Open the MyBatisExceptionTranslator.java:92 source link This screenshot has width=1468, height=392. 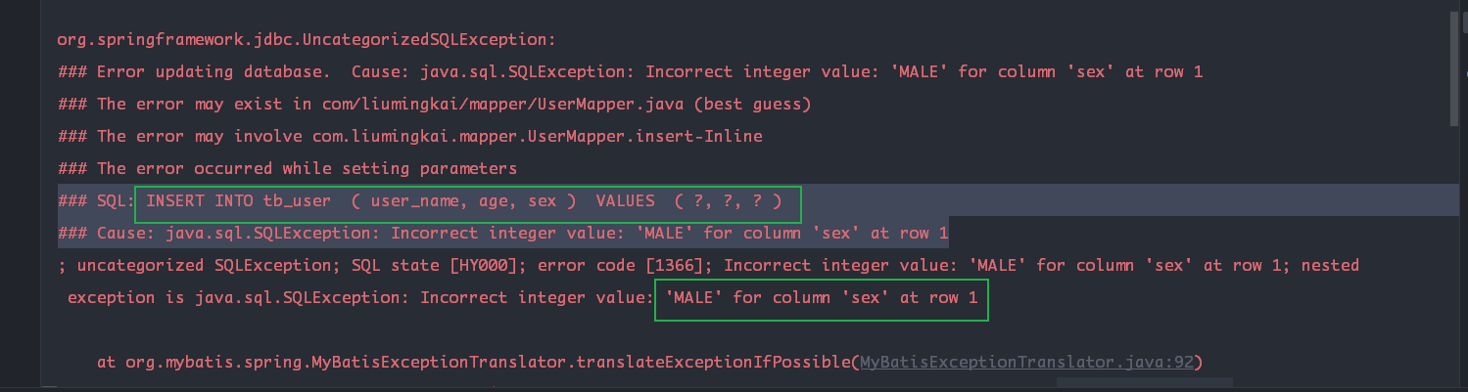click(1027, 363)
